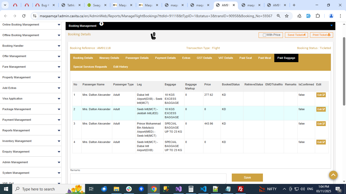Enable the With Price checkbox
Viewport: 346px width, 194px height.
(x=264, y=35)
